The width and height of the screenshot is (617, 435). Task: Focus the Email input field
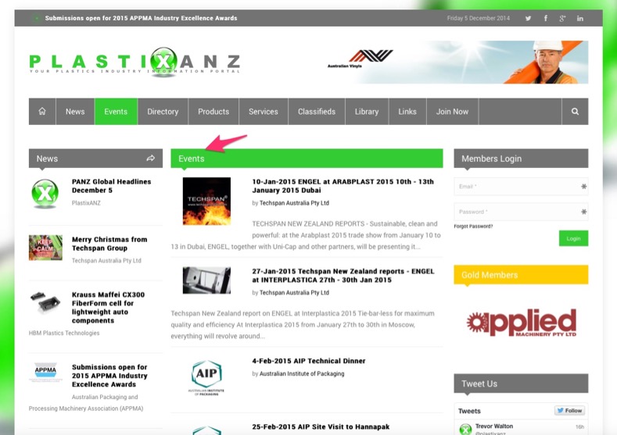(516, 187)
